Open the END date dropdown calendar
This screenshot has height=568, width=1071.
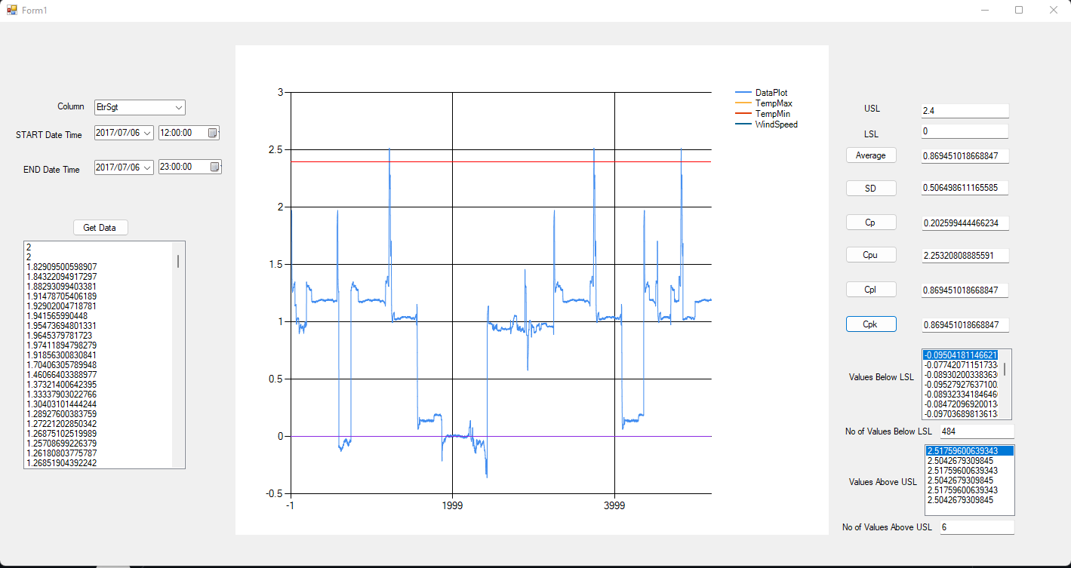pyautogui.click(x=148, y=166)
